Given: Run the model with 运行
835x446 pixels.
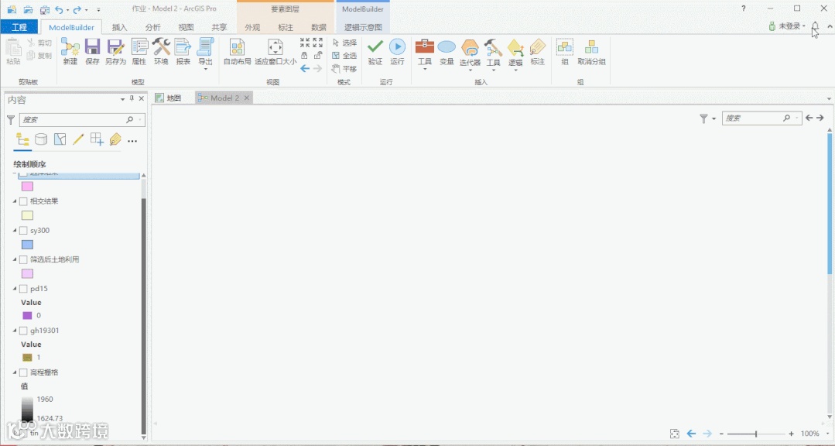Looking at the screenshot, I should click(397, 52).
